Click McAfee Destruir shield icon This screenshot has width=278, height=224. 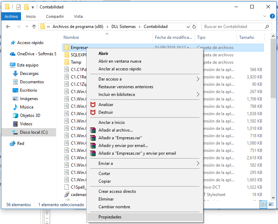93,112
